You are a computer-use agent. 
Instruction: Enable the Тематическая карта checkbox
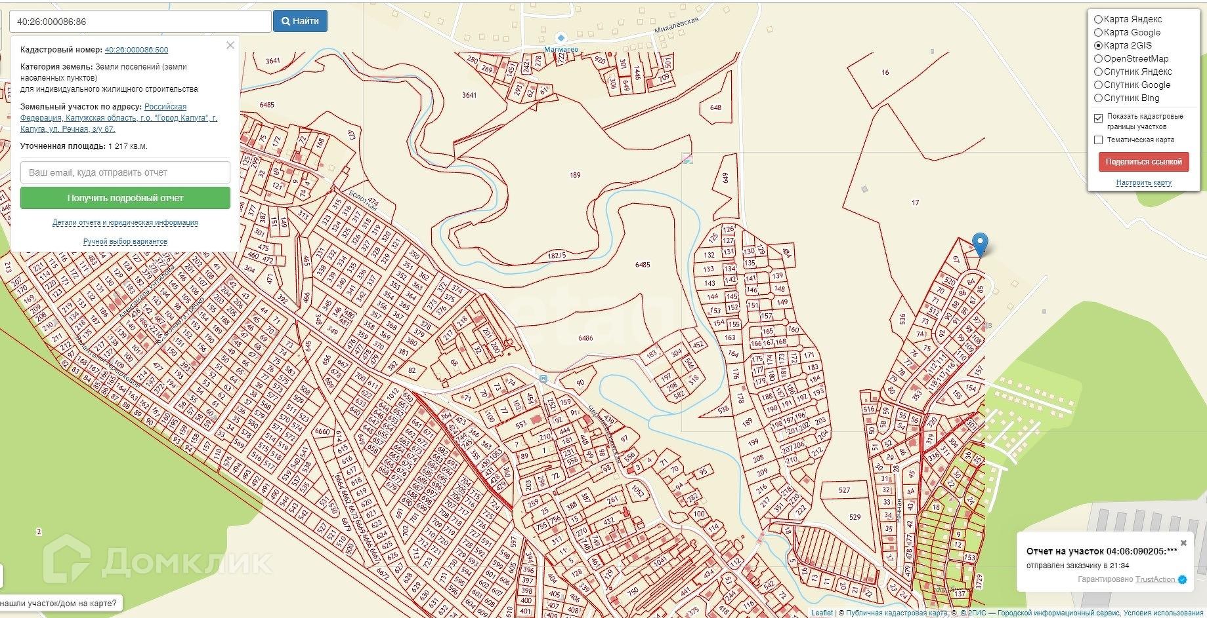[x=1098, y=140]
